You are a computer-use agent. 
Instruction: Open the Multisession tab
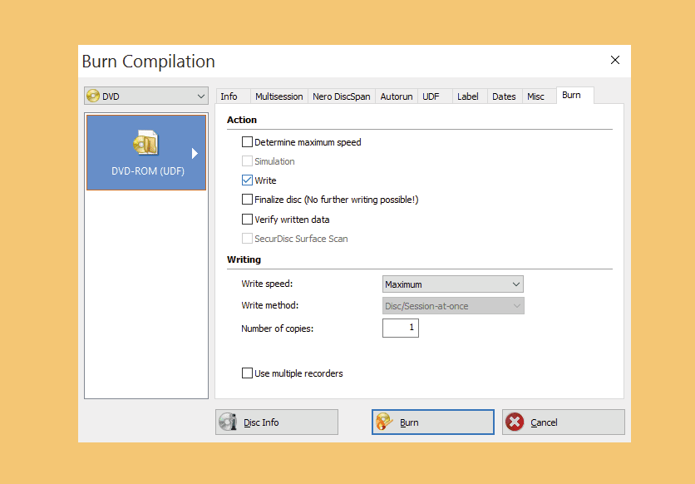point(278,96)
